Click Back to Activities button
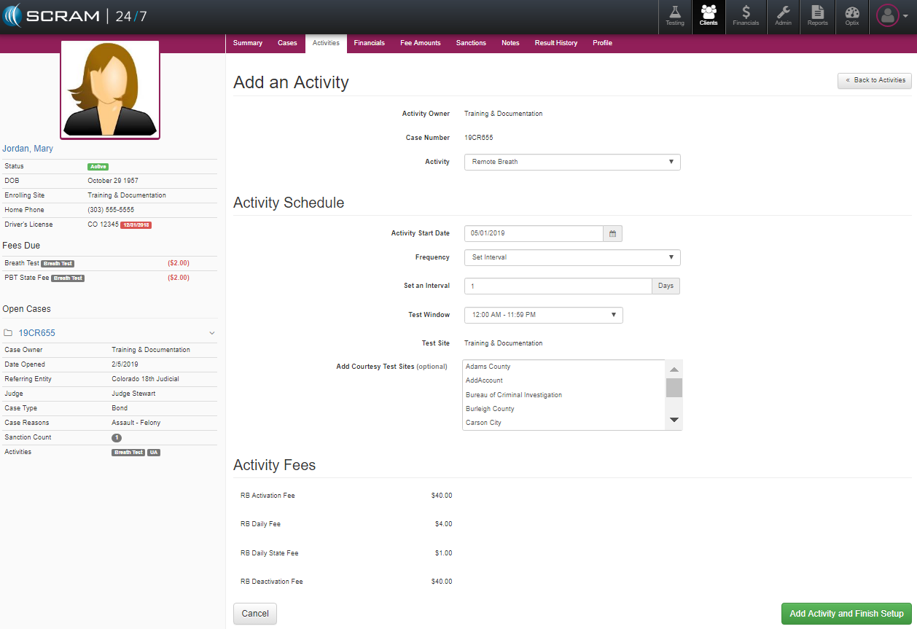The height and width of the screenshot is (629, 917). (875, 80)
